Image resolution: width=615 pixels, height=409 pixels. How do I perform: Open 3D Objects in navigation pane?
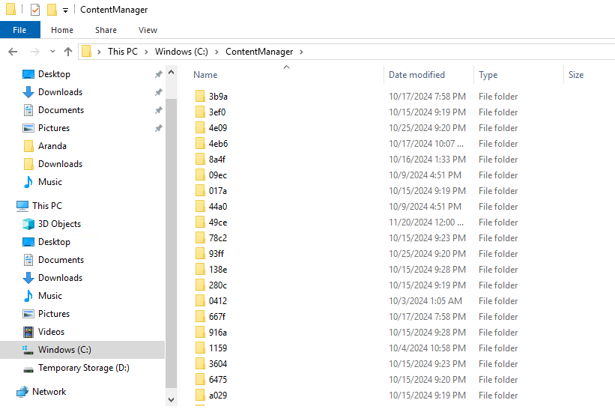tap(59, 224)
